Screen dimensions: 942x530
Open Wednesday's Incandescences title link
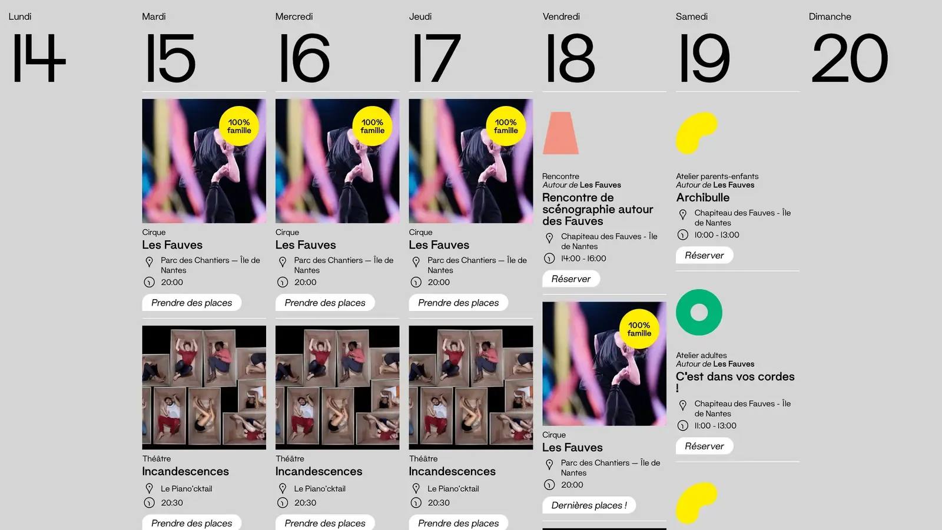coord(319,472)
